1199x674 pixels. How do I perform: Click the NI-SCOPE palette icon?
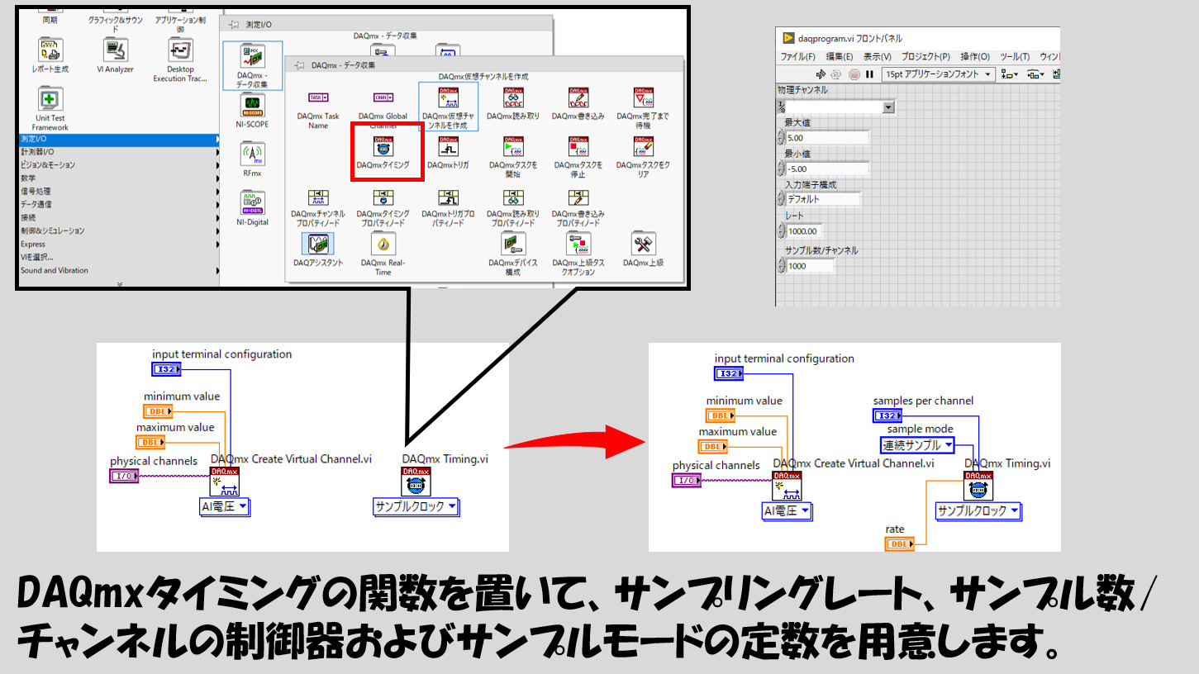point(251,107)
